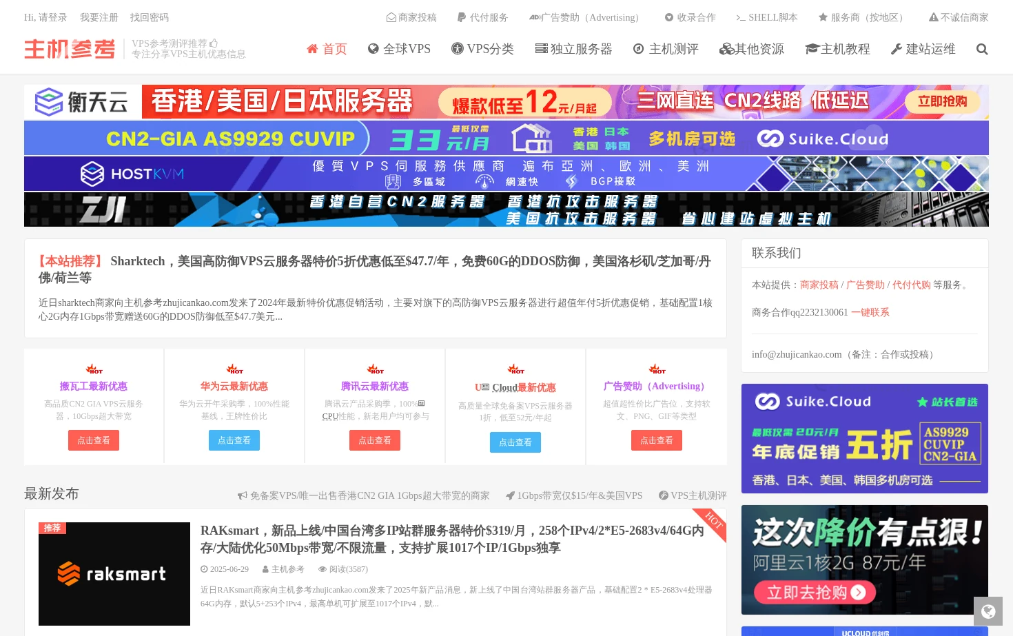Open the 全球VPS menu
The image size is (1013, 636).
[399, 49]
